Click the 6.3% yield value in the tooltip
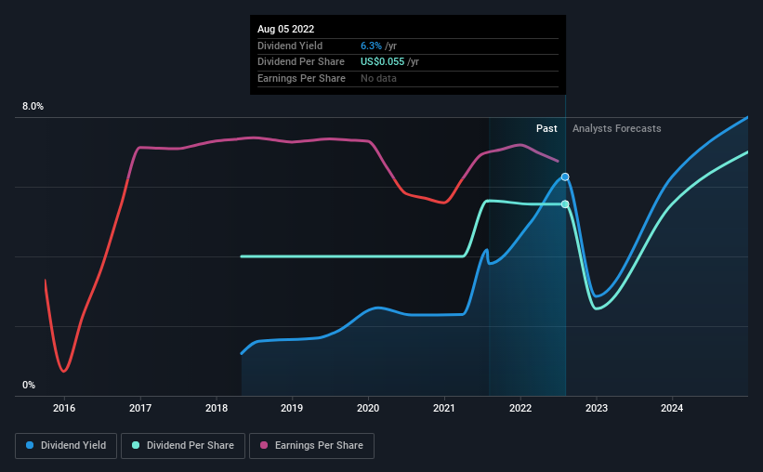 coord(371,46)
